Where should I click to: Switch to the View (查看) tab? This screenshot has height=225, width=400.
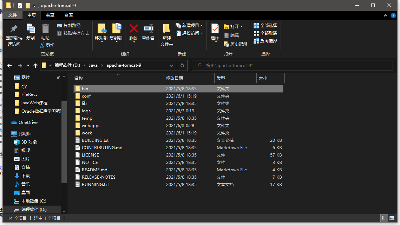(x=68, y=15)
